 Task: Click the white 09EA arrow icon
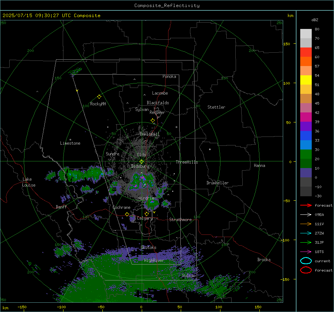coord(306,215)
